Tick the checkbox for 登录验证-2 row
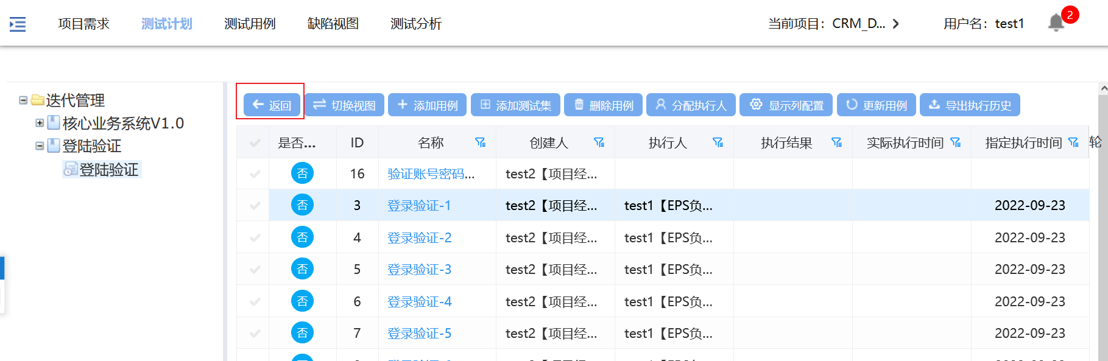Image resolution: width=1108 pixels, height=361 pixels. (x=255, y=238)
